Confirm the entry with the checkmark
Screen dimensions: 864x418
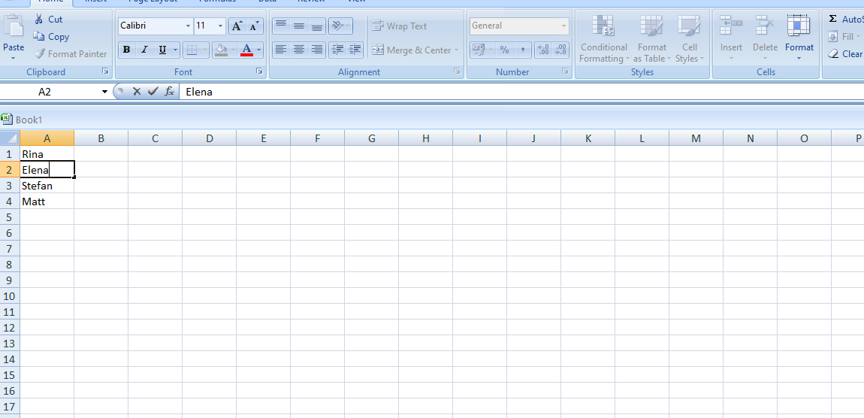153,92
